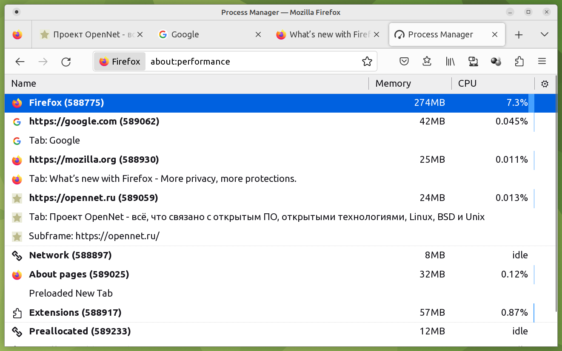This screenshot has width=562, height=351.
Task: Open a new tab with plus button
Action: (519, 35)
